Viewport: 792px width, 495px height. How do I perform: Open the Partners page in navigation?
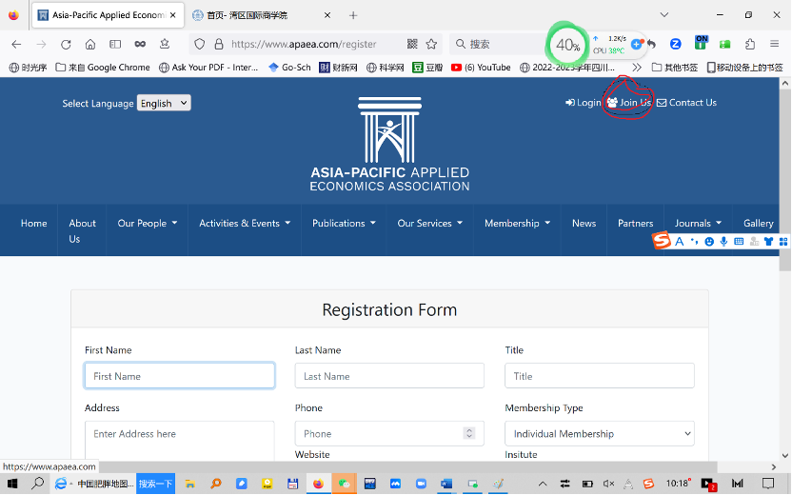(635, 224)
